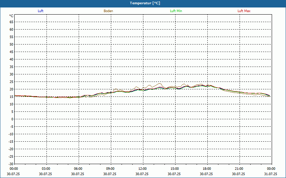Click the Boden curve peak near 13:30
Image resolution: width=286 pixels, height=178 pixels.
click(x=160, y=84)
